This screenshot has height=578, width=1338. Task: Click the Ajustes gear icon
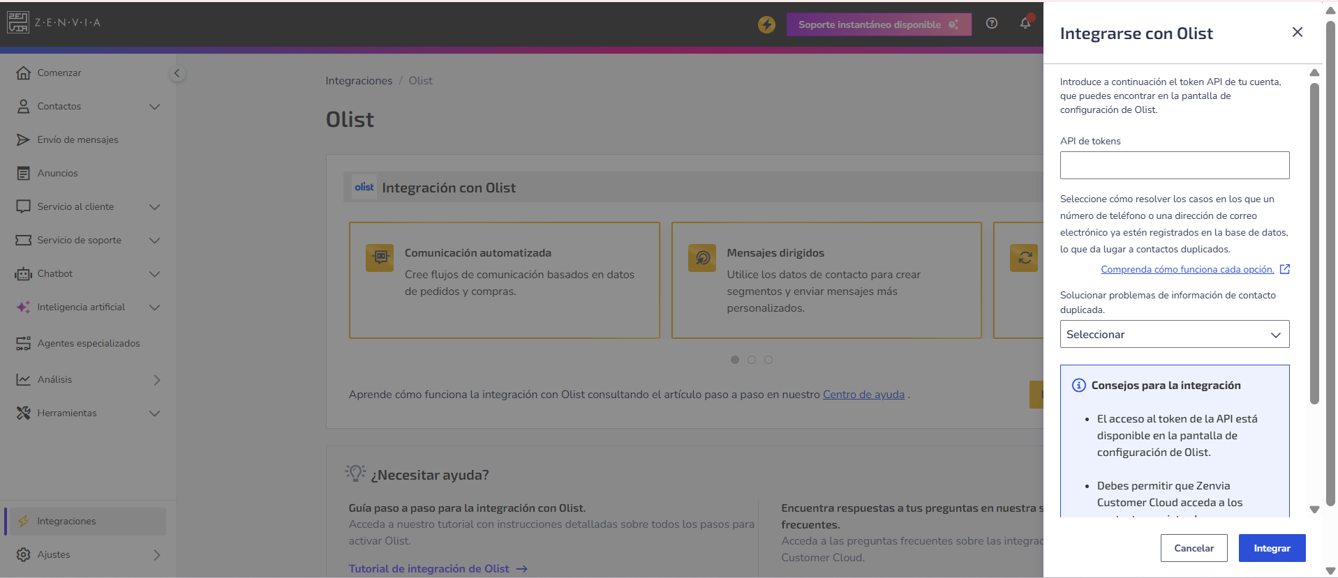click(23, 554)
